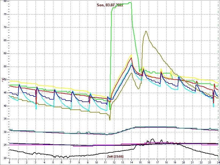Click hour 19 on the time axis
The width and height of the screenshot is (220, 165).
pos(175,163)
